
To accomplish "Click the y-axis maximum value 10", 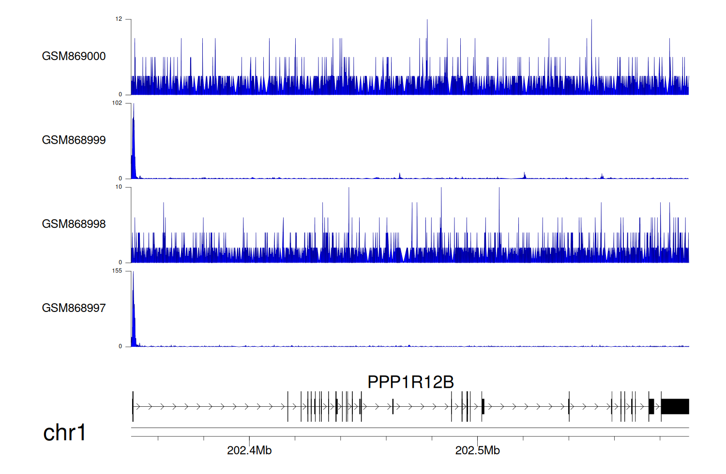I will click(119, 187).
